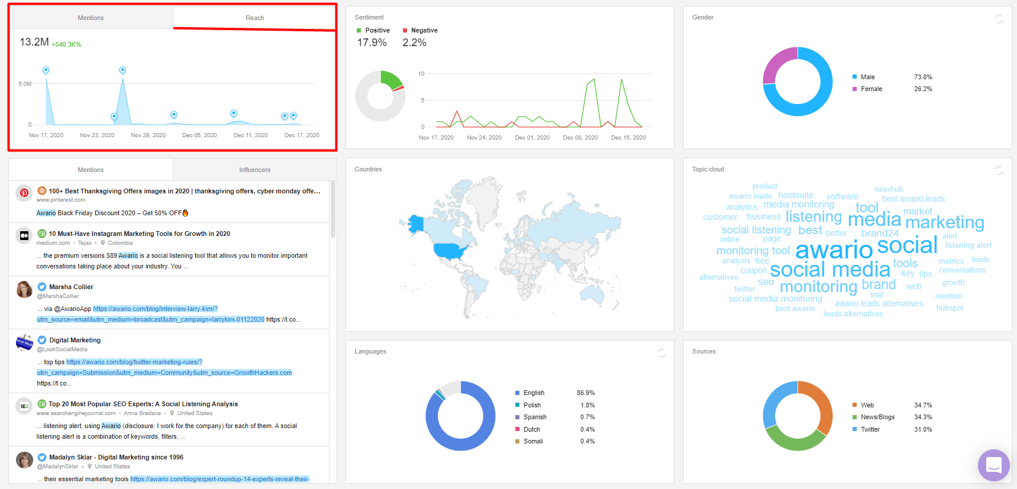Click the 13.2M total reach value
The width and height of the screenshot is (1017, 489).
pyautogui.click(x=34, y=42)
